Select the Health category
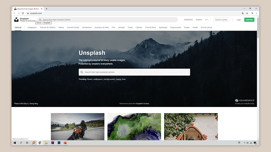This screenshot has width=271, height=152. [195, 27]
